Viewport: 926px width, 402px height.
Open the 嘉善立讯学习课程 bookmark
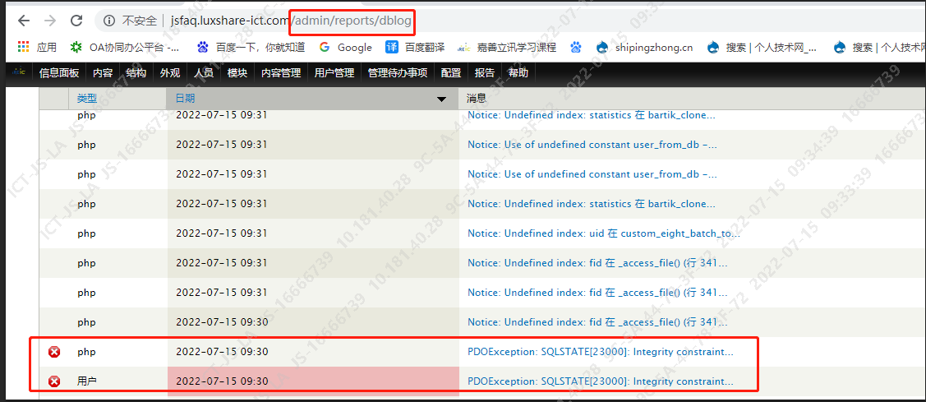point(507,48)
